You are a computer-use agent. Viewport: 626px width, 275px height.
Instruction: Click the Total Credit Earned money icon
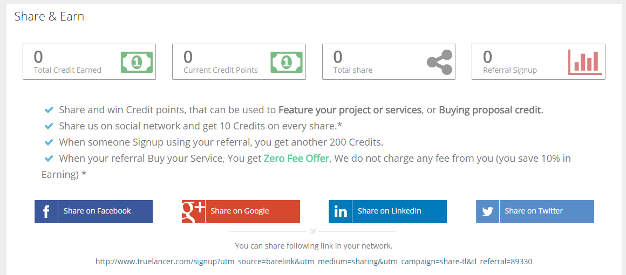click(137, 62)
